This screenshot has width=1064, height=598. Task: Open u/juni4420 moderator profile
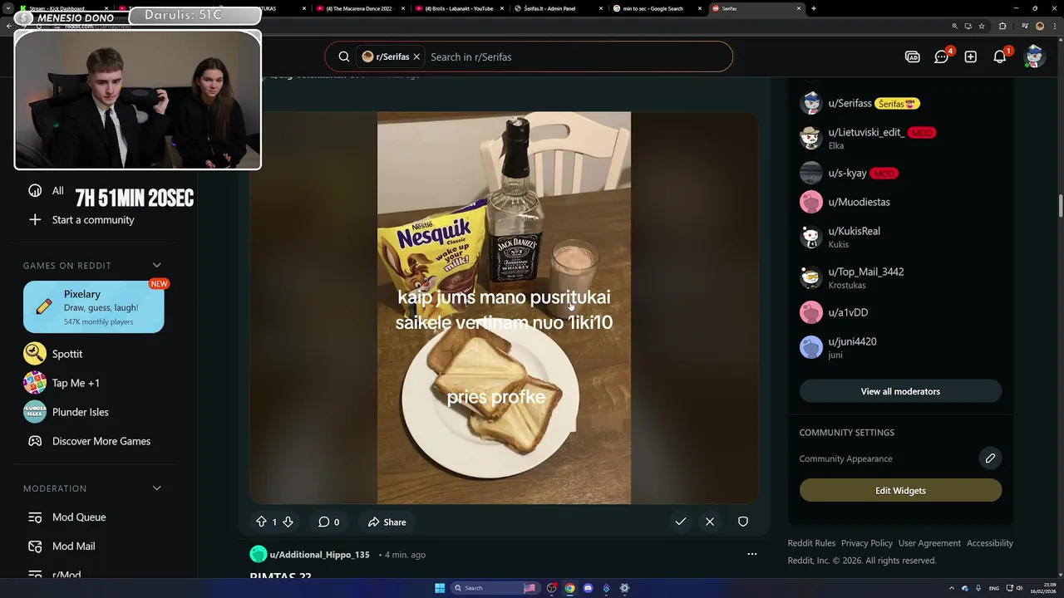(852, 341)
